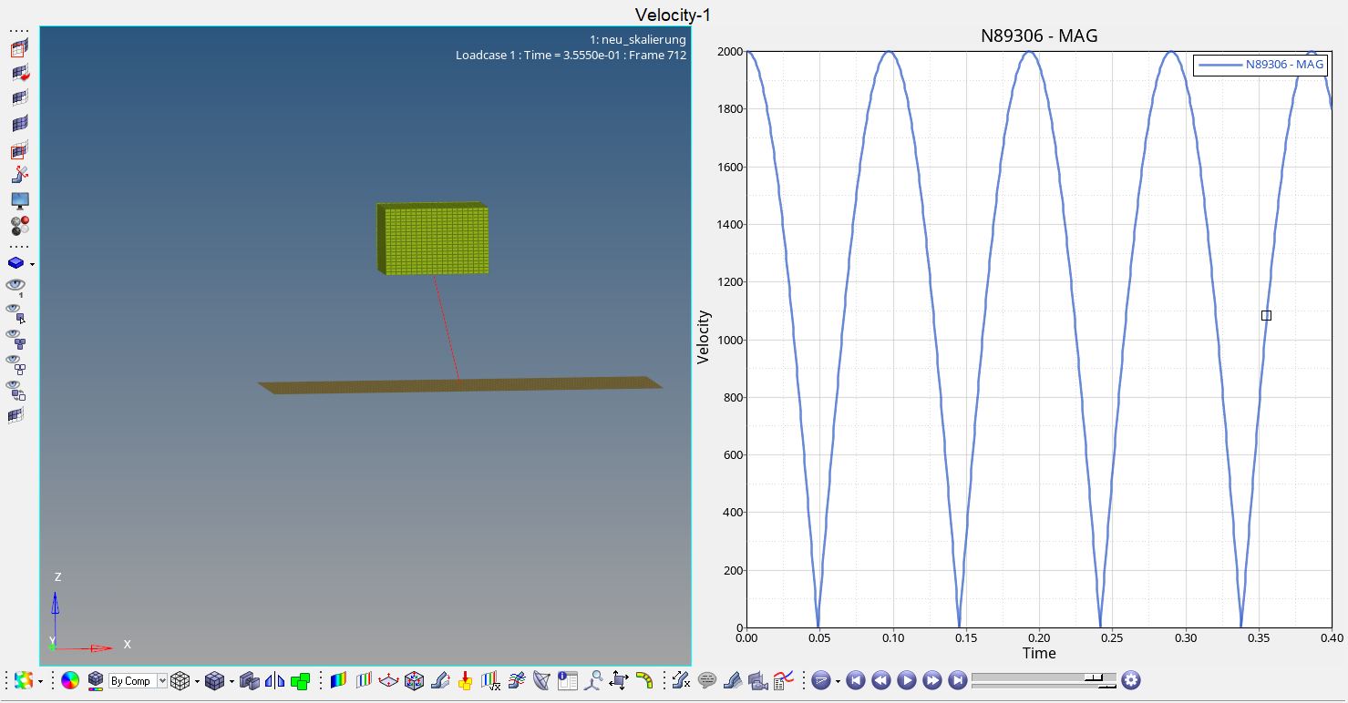The image size is (1348, 703).
Task: Click the top wireframe-view icon in left toolbar
Action: point(19,47)
